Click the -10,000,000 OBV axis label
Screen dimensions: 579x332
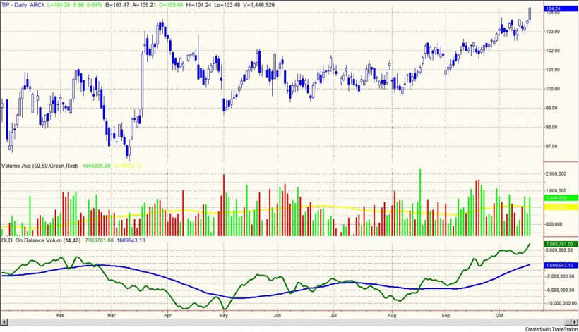point(561,303)
